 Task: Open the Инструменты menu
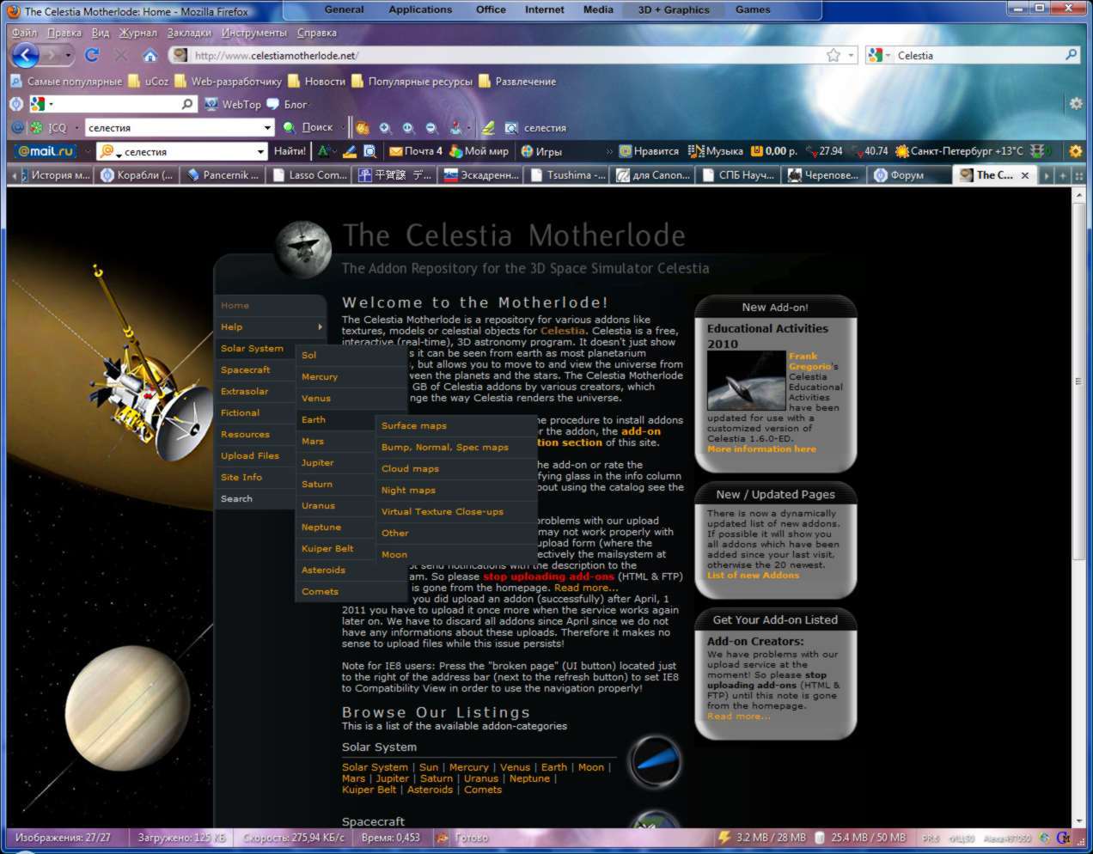(253, 33)
